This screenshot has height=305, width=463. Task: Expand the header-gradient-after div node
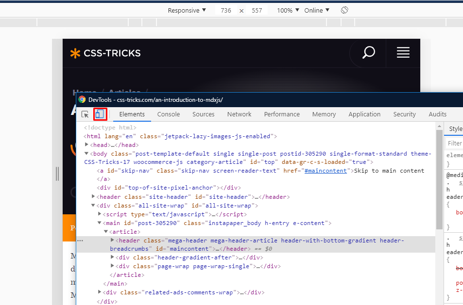(112, 257)
